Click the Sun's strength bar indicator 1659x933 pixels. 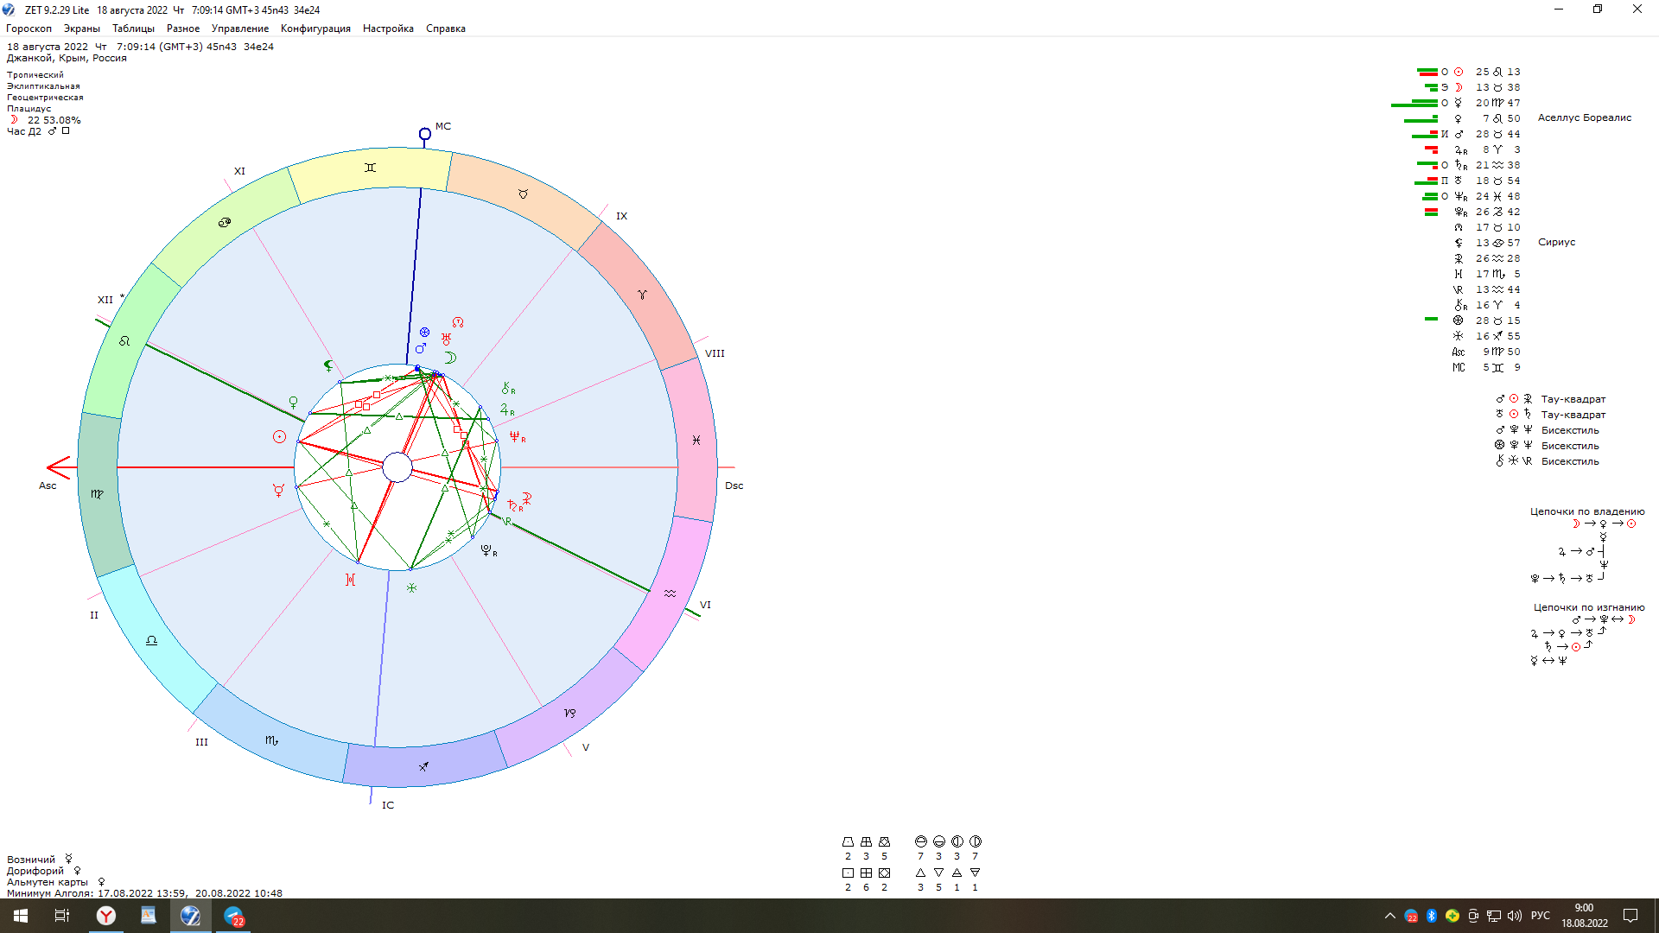click(x=1427, y=72)
